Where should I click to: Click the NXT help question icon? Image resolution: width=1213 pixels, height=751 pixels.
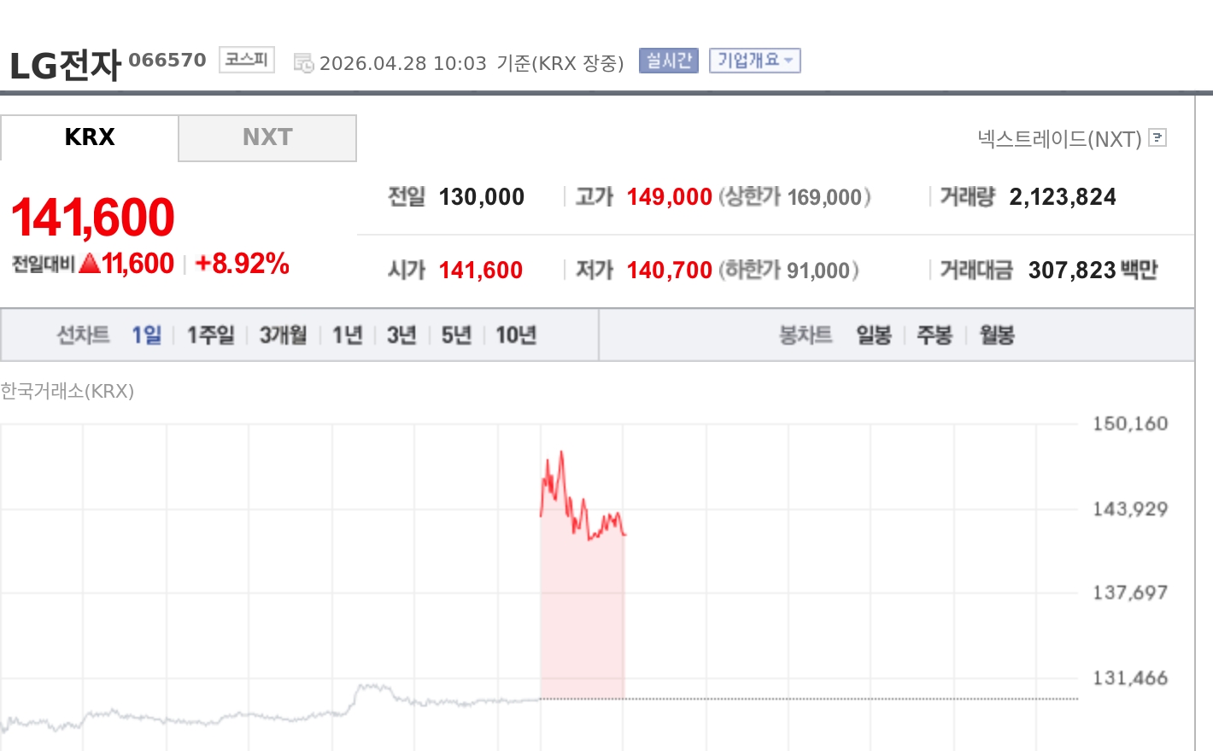point(1157,137)
